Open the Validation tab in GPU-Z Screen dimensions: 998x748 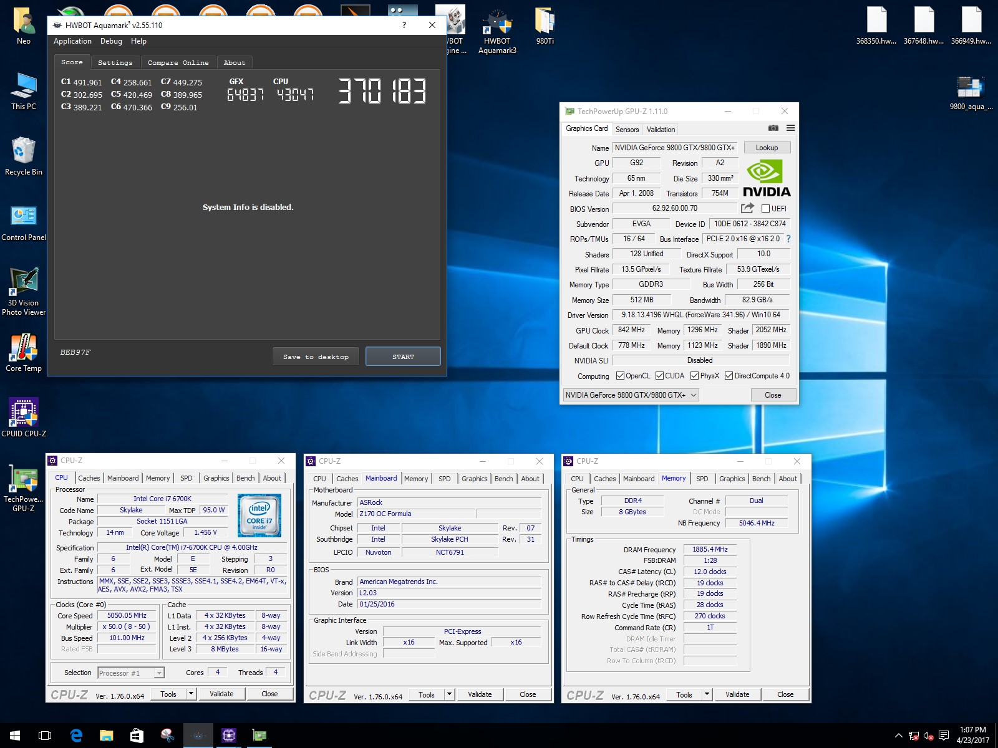tap(661, 129)
